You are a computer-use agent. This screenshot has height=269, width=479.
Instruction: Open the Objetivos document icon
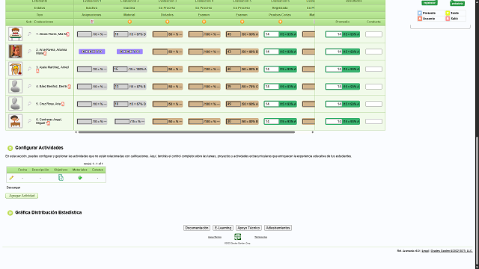pyautogui.click(x=61, y=178)
